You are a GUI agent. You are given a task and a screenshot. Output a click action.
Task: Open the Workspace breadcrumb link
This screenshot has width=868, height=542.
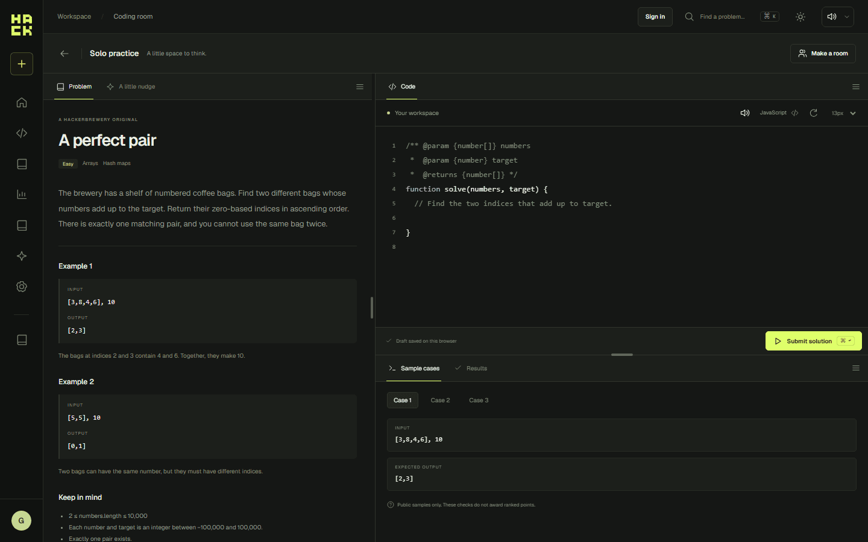click(74, 17)
